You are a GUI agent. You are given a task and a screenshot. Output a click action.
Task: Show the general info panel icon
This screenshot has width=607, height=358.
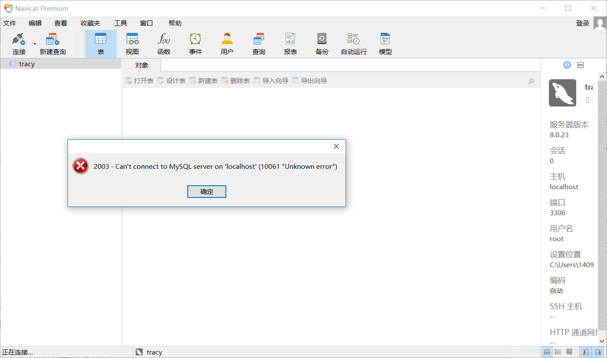[x=567, y=65]
